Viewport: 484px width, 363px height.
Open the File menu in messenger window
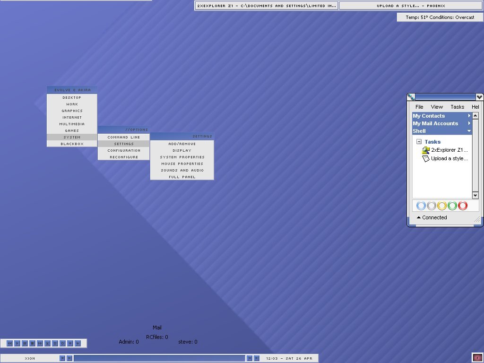(419, 107)
